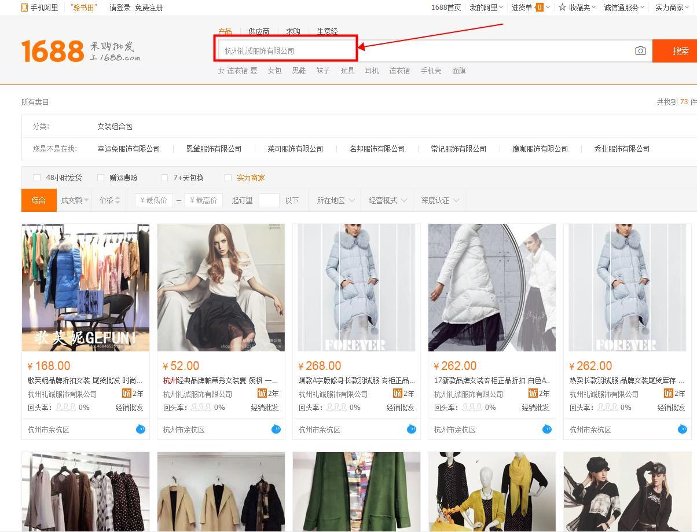
Task: Click the ¥最低价 price field
Action: [x=154, y=200]
